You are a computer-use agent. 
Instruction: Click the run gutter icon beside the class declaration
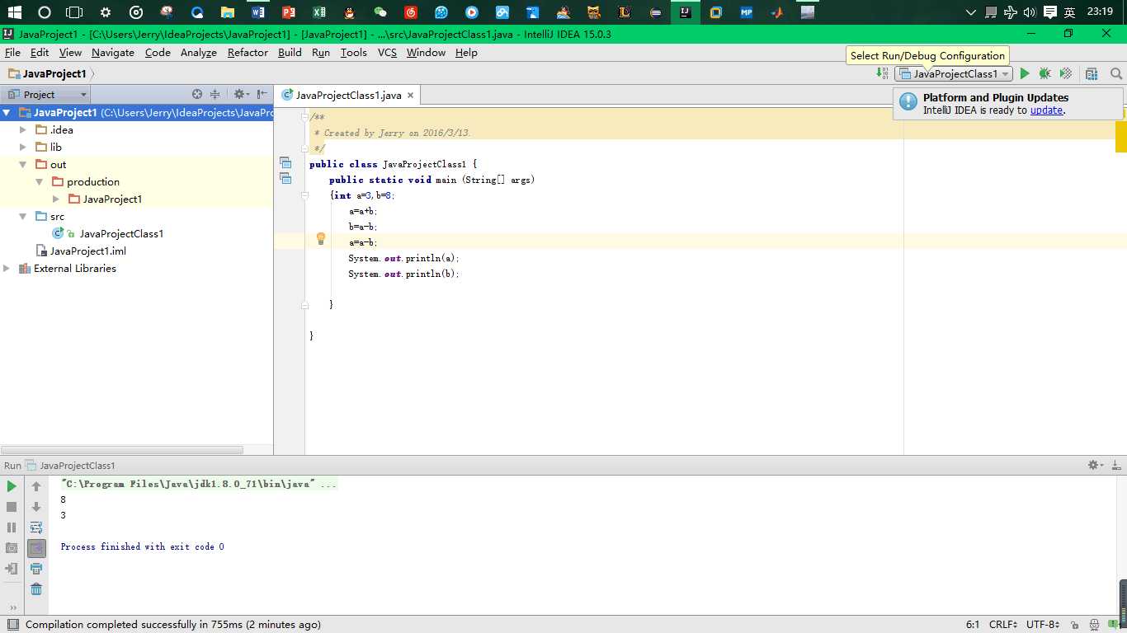(x=285, y=162)
